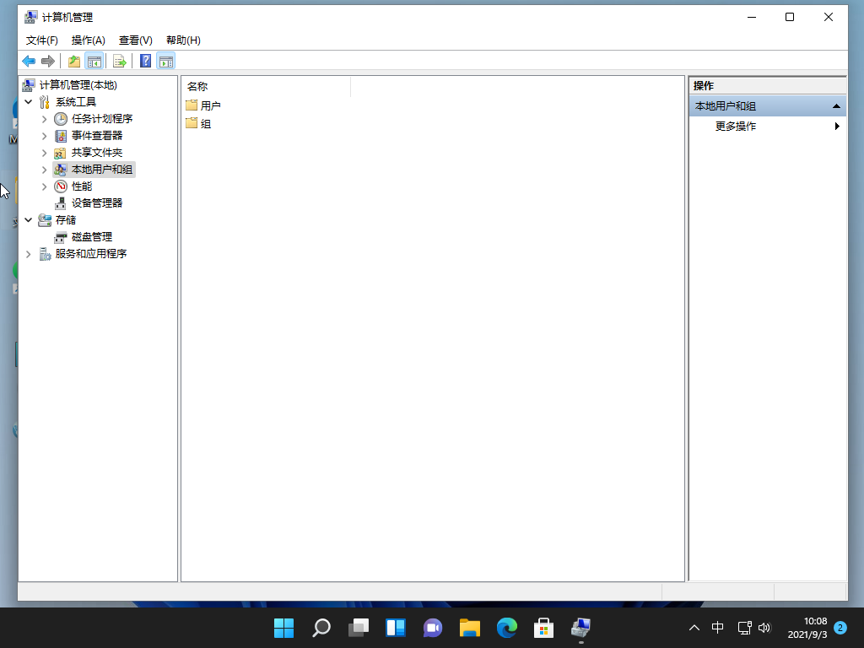864x648 pixels.
Task: Click the blue Back arrow in toolbar
Action: (x=29, y=61)
